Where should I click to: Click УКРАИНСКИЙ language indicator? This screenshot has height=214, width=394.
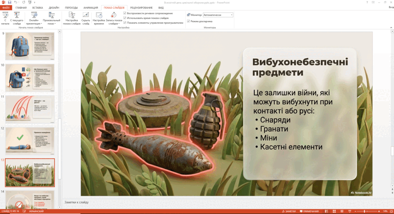coord(36,211)
